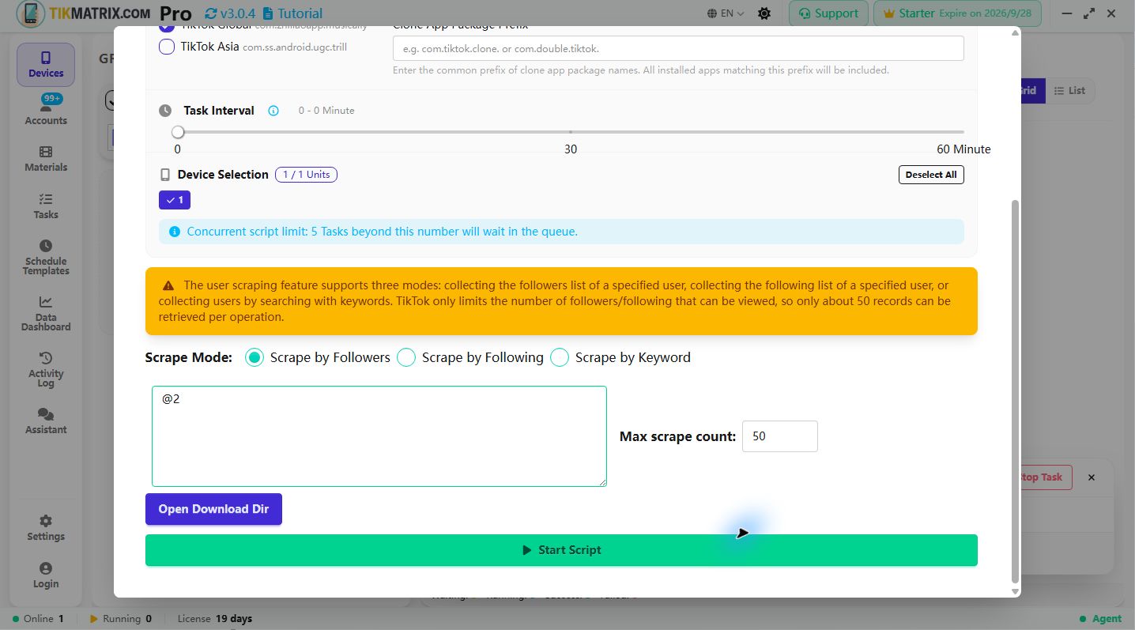Screen dimensions: 1135x630
Task: Click the clone app package prefix field
Action: click(x=678, y=48)
